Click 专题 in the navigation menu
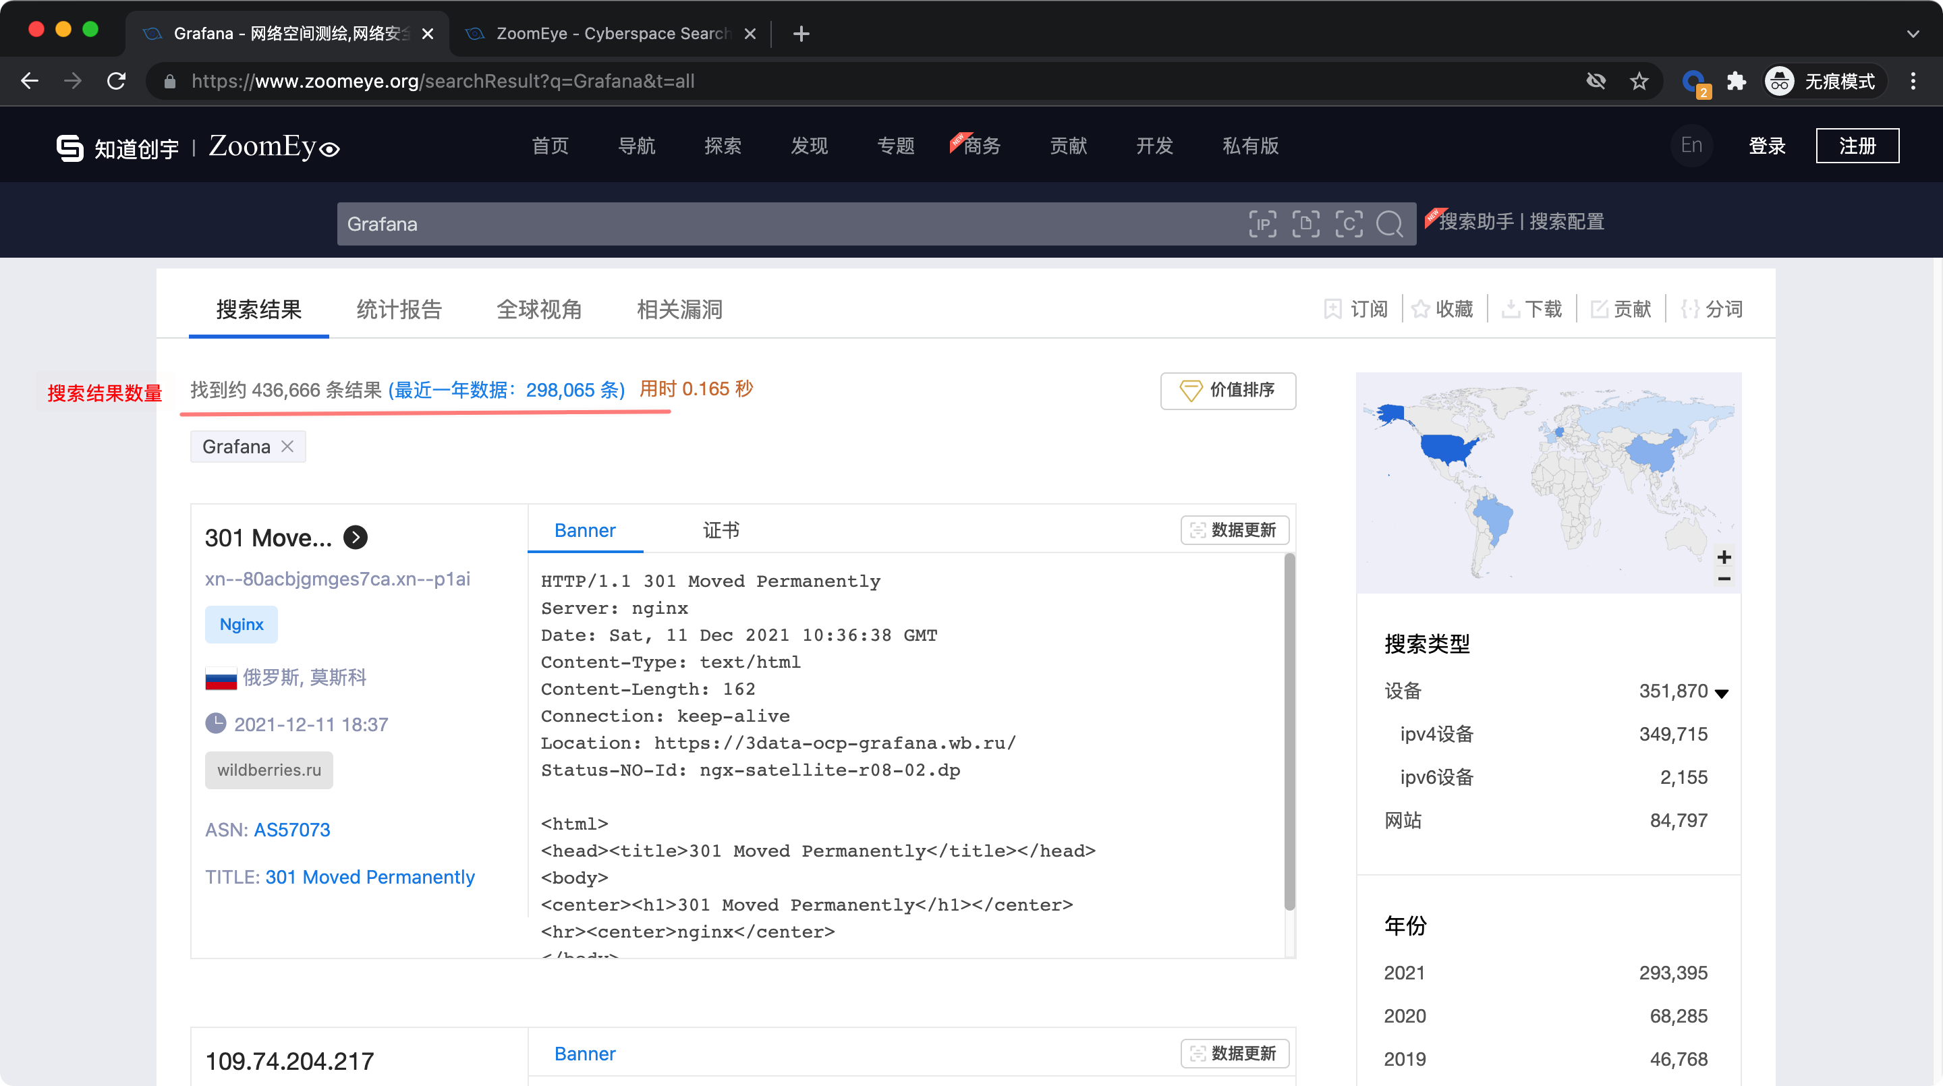1943x1086 pixels. click(x=895, y=146)
